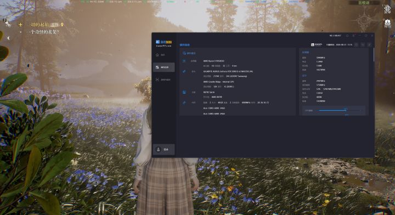
Task: Click the title bar icon beside the version number
Action: point(347,36)
